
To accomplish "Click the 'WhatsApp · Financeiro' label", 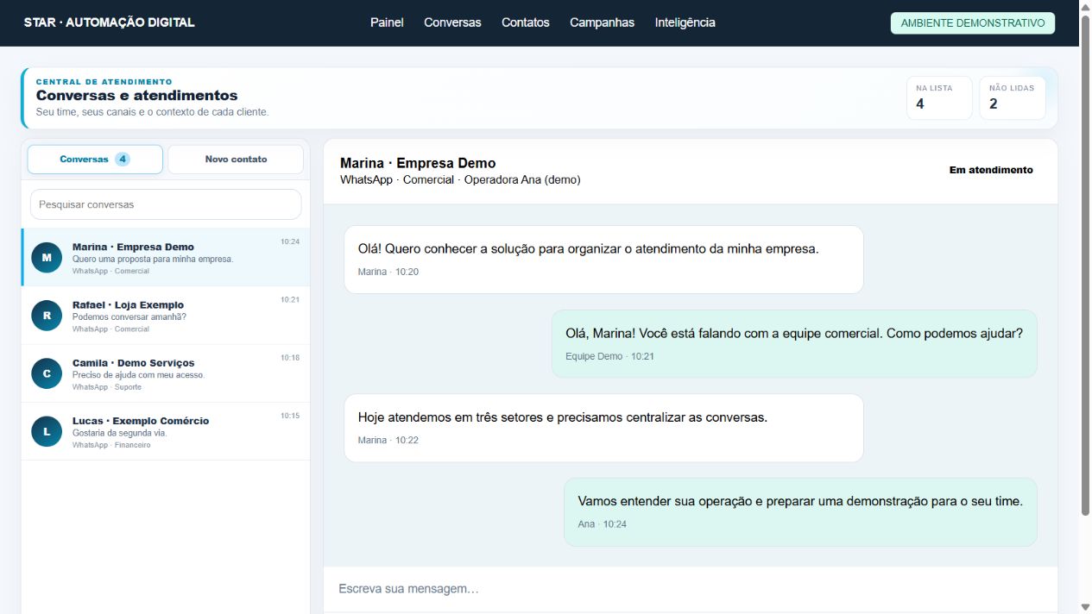I will pos(111,445).
